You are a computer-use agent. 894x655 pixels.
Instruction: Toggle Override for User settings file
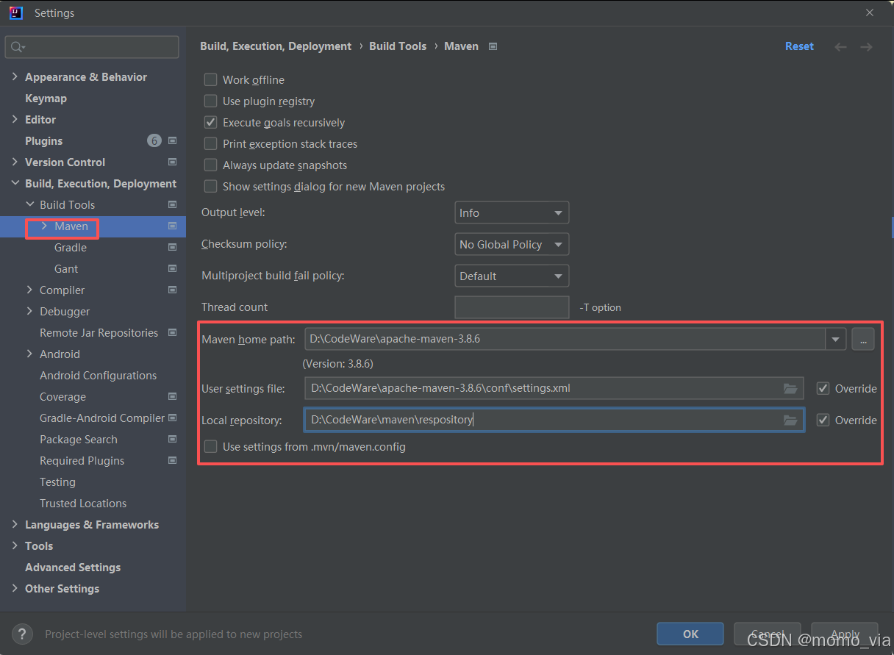pos(823,388)
